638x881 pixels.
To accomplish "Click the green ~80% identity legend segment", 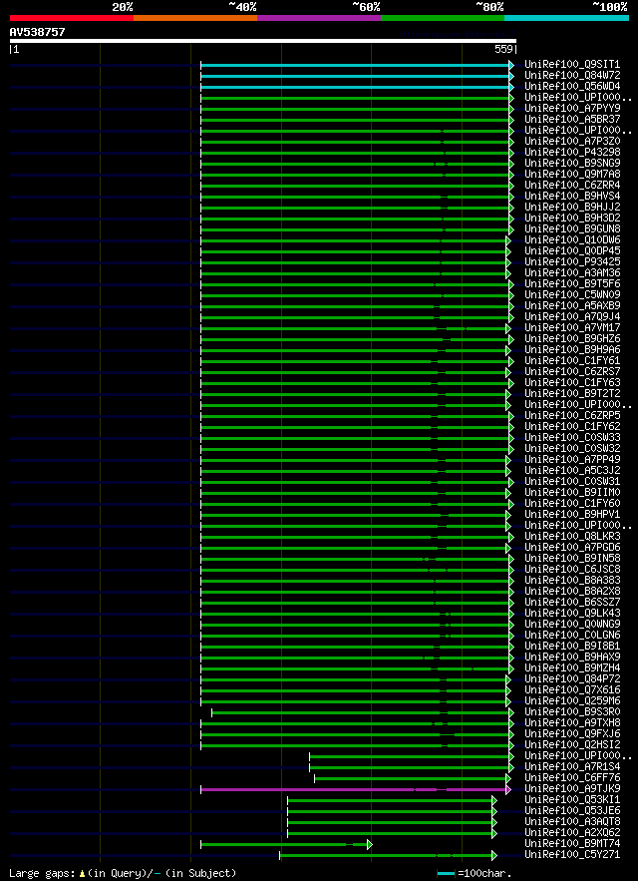I will click(x=443, y=18).
